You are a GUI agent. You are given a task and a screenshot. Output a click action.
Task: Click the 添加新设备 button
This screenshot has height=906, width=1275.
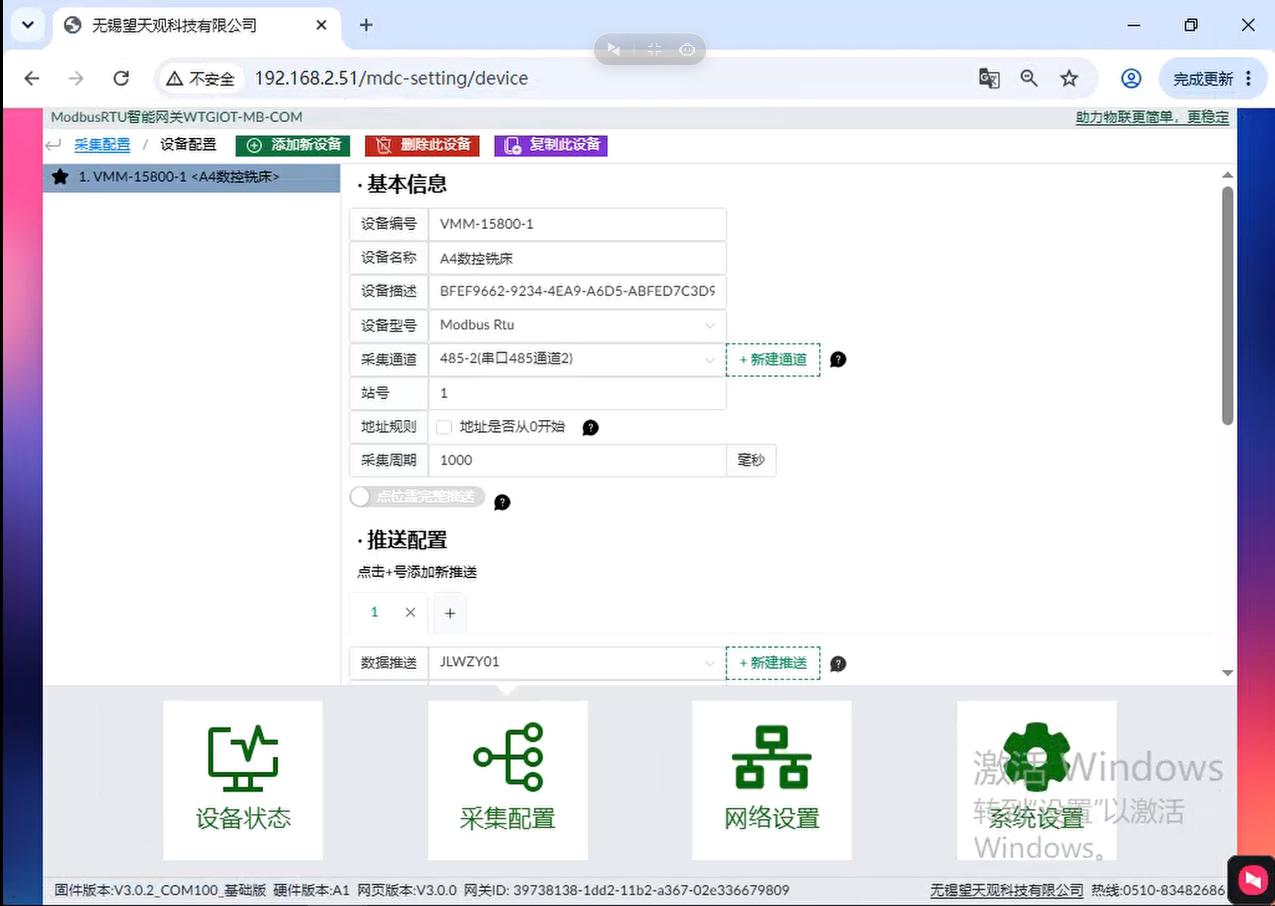click(x=293, y=145)
